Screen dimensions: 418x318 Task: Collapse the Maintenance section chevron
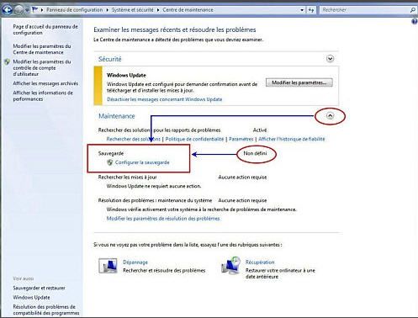point(330,115)
